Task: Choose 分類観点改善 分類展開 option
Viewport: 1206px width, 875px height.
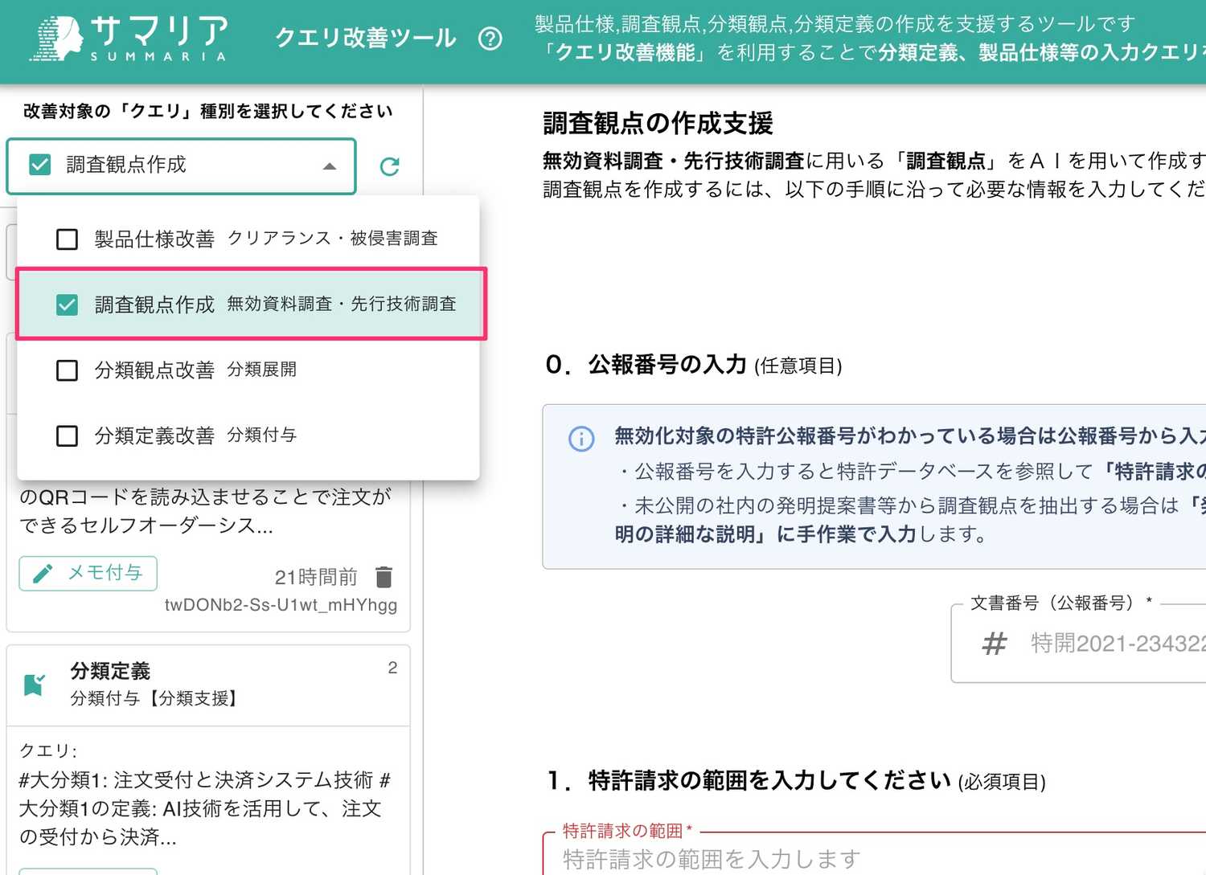Action: (248, 370)
